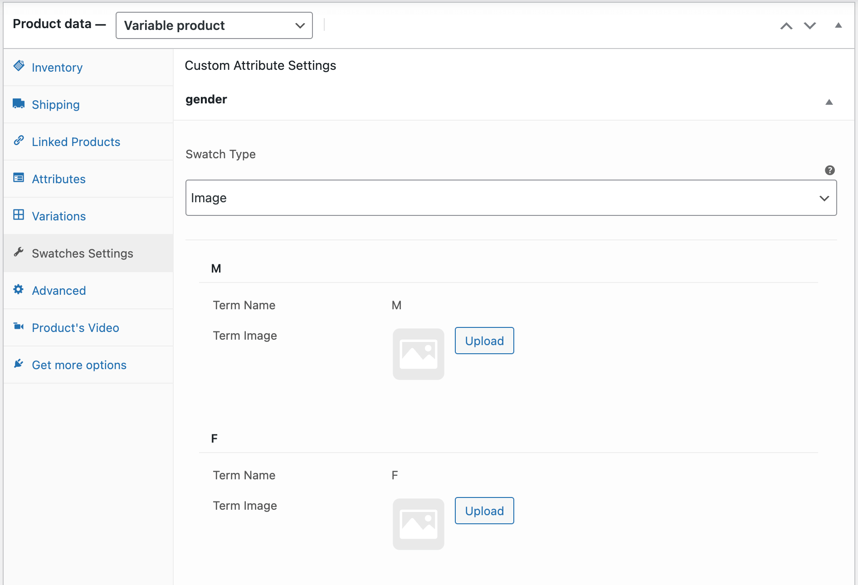Click the Shipping truck icon
This screenshot has height=585, width=858.
pyautogui.click(x=19, y=104)
